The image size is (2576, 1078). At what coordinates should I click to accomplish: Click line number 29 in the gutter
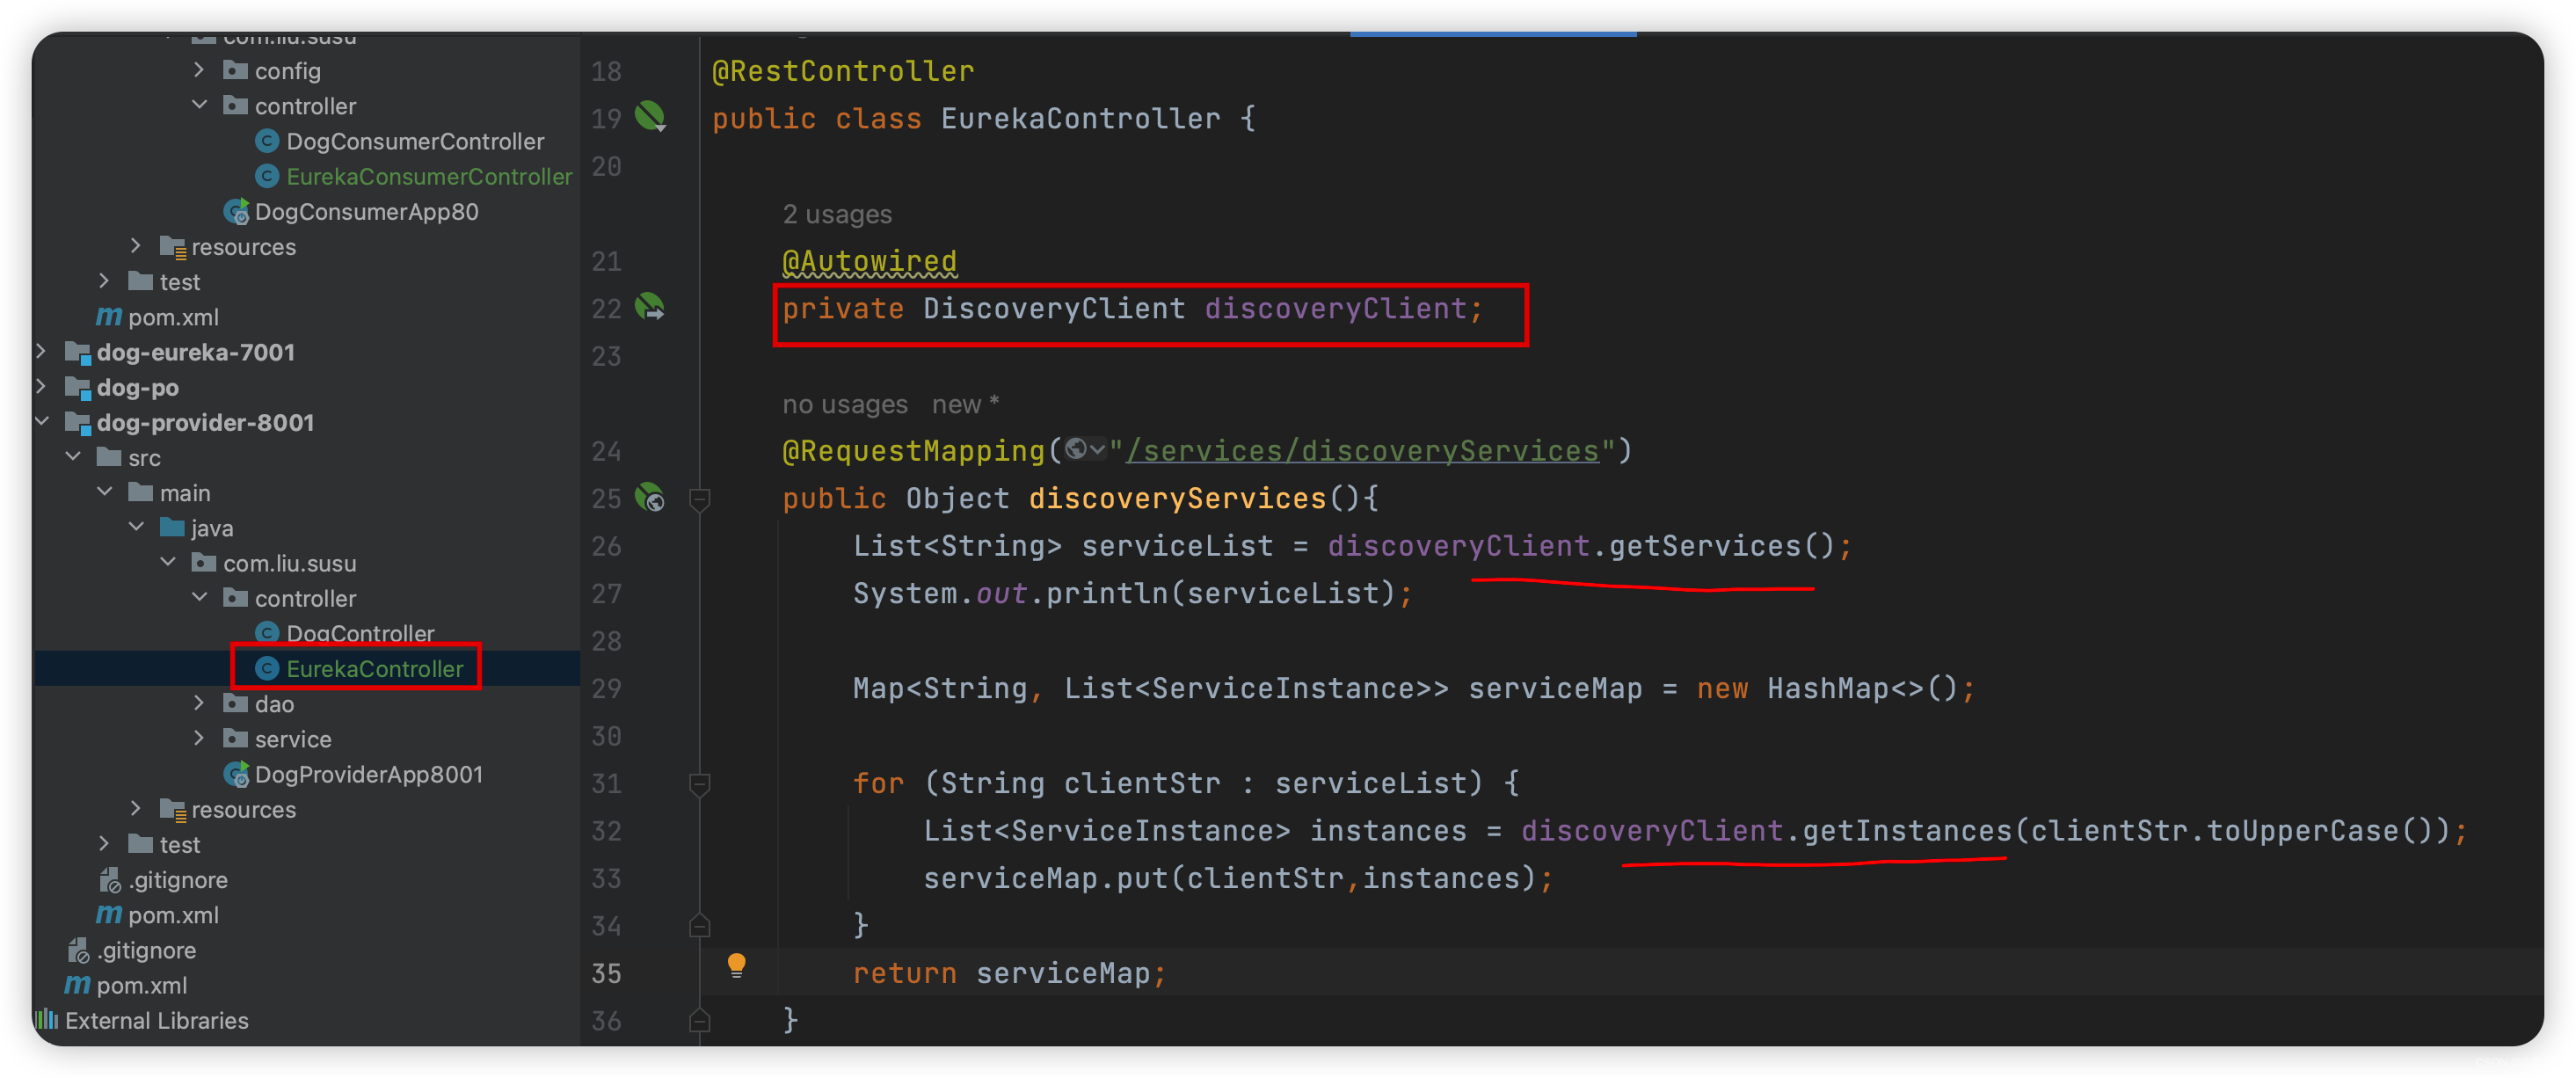click(606, 688)
